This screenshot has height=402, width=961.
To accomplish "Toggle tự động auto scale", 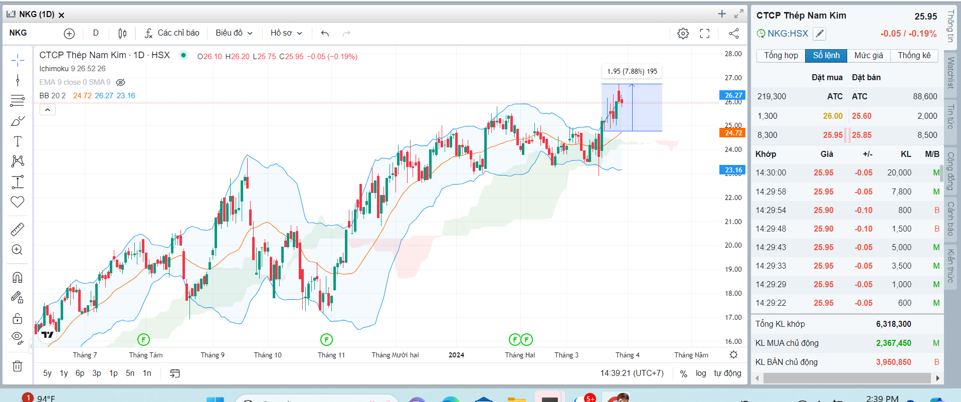I will (x=727, y=373).
